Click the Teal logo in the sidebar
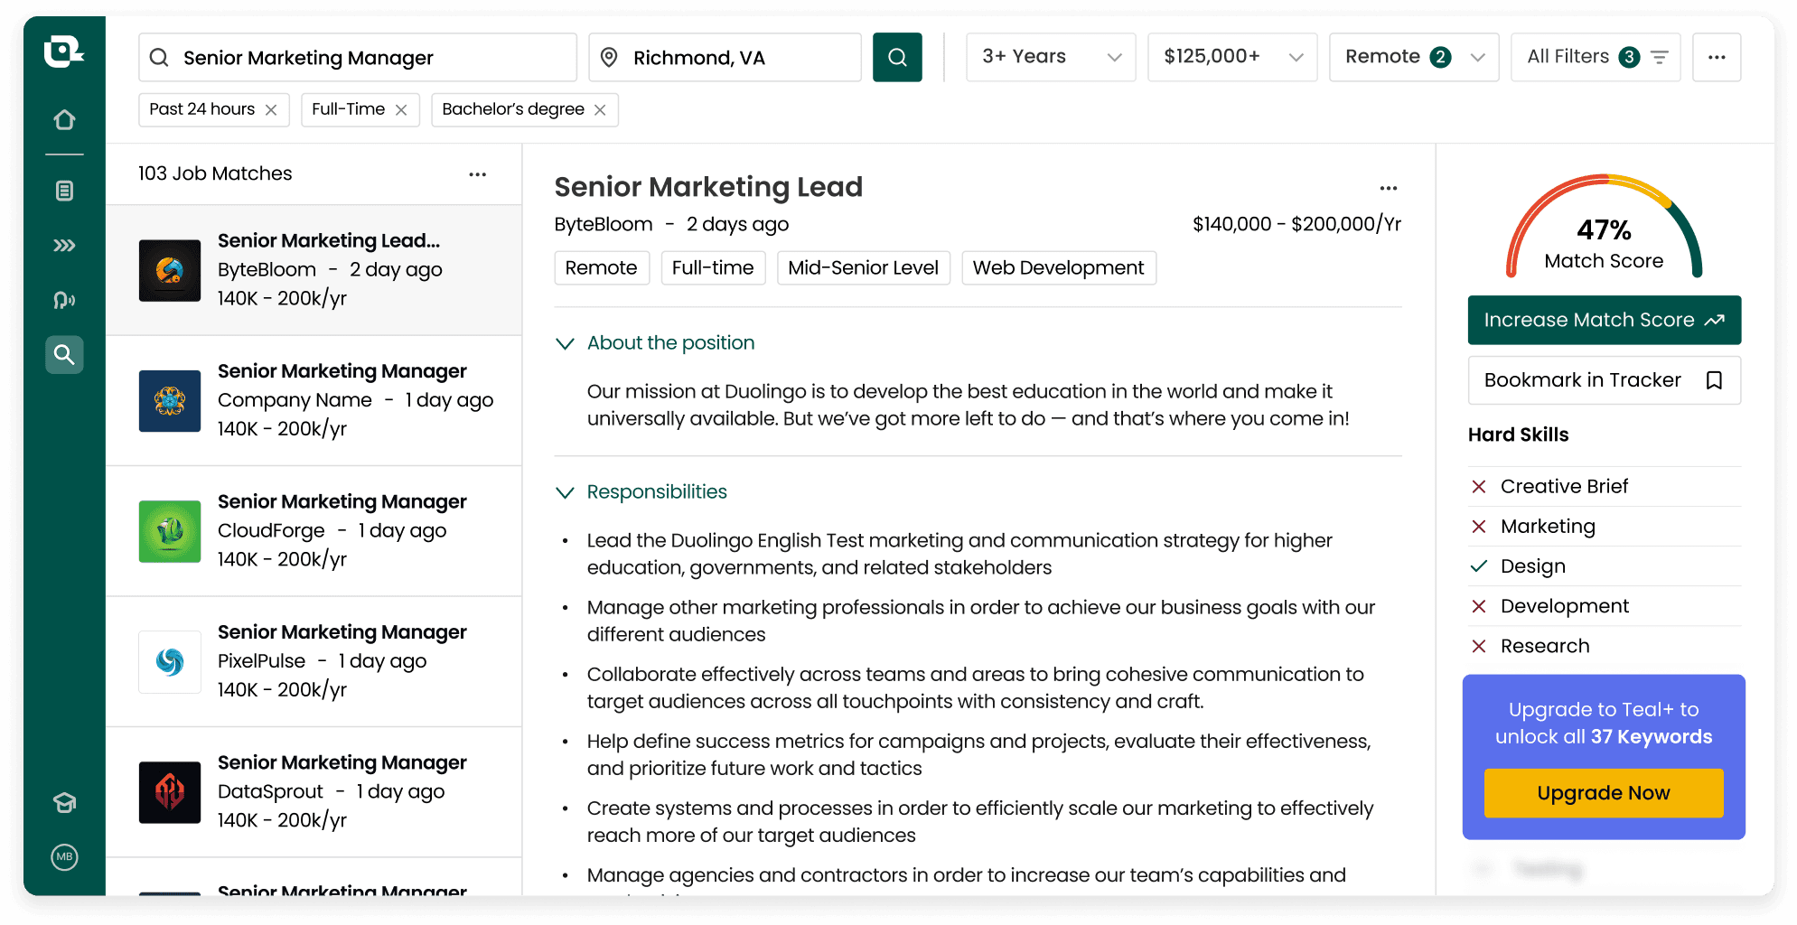Viewport: 1797px width, 925px height. (x=63, y=51)
